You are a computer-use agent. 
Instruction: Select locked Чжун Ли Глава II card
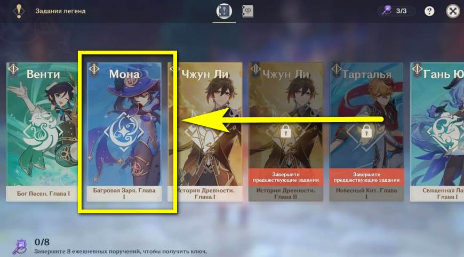tap(285, 132)
